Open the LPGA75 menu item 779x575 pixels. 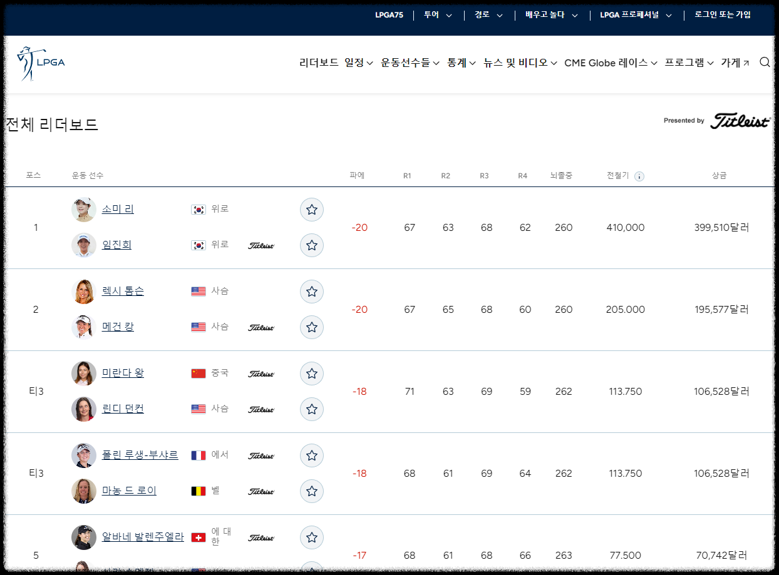coord(389,14)
